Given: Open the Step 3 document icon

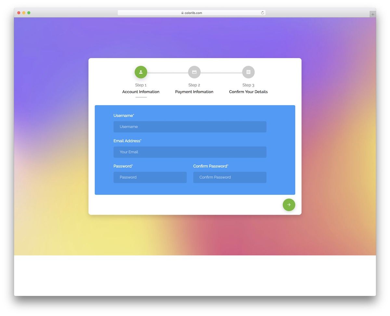Looking at the screenshot, I should [x=248, y=72].
